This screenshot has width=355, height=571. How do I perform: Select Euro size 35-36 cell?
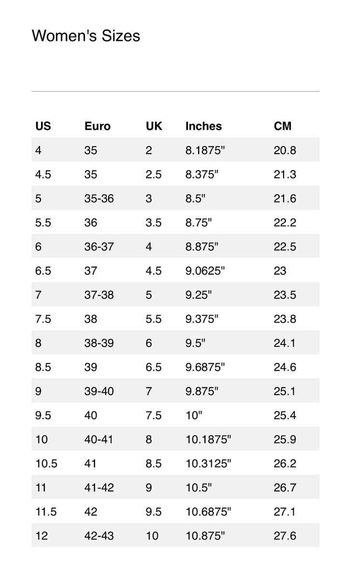[x=99, y=199]
